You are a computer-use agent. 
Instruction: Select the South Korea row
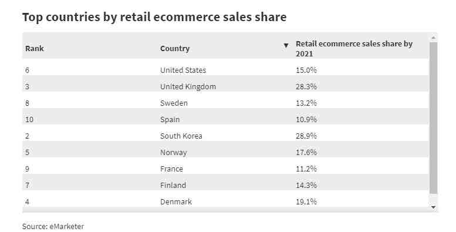click(x=225, y=136)
